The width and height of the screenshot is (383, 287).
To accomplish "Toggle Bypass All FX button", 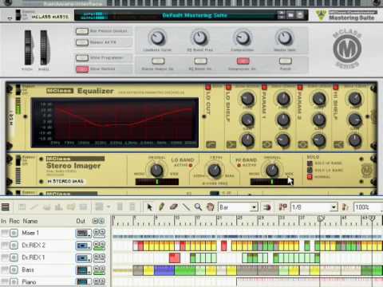I will (82, 42).
